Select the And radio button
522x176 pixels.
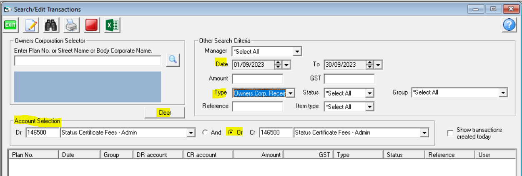pyautogui.click(x=205, y=133)
